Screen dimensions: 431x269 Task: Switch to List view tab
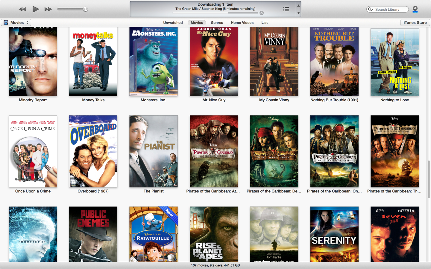pos(265,23)
